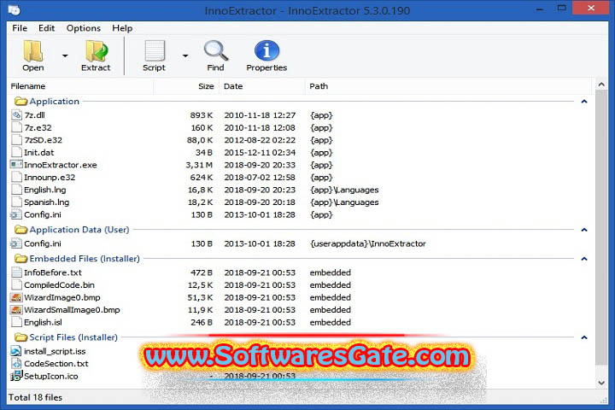Click the WizardImage0.bmp image icon

click(16, 297)
